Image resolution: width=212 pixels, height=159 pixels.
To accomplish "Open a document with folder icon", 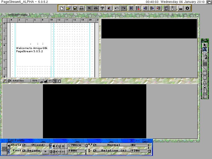I will click(x=68, y=8).
